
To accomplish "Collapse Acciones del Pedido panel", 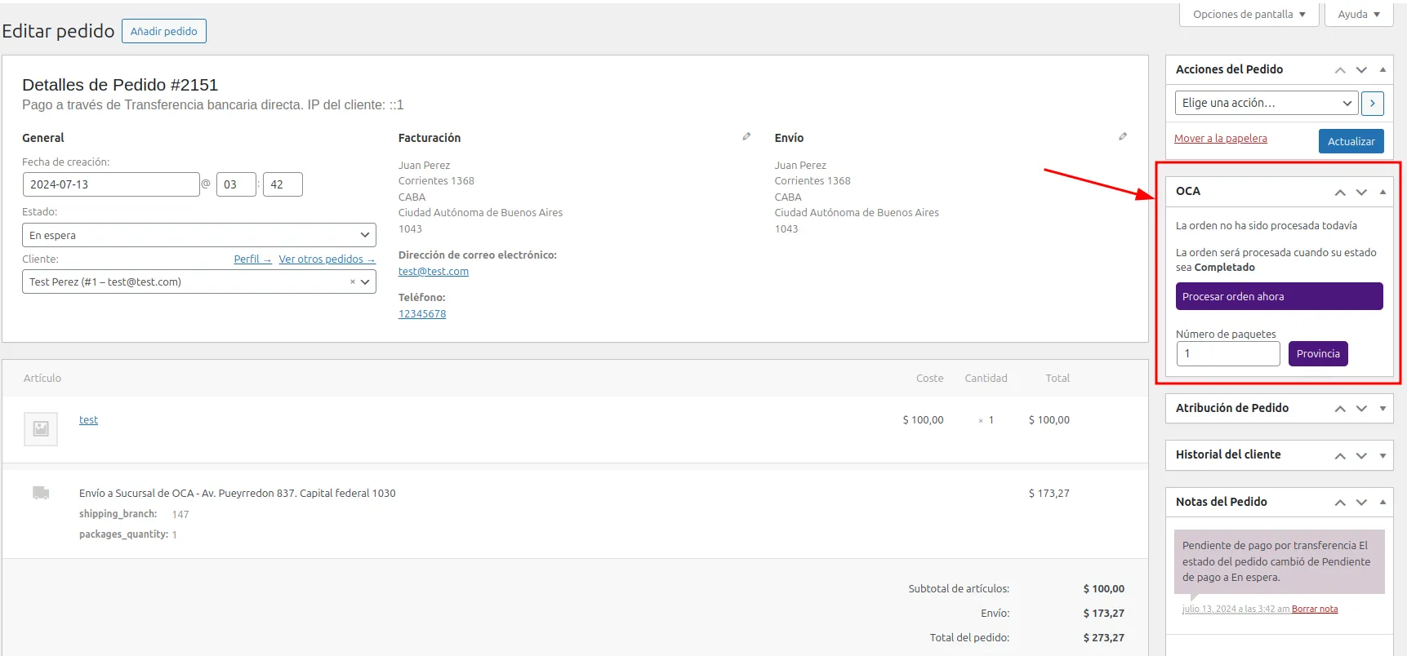I will (x=1383, y=70).
